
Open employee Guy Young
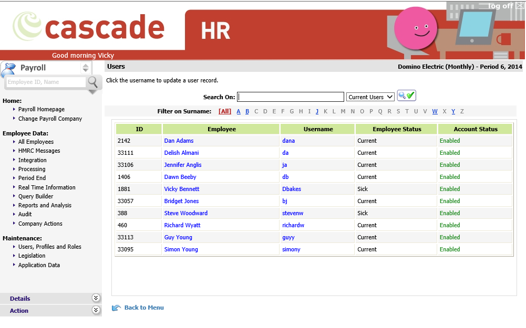point(178,237)
